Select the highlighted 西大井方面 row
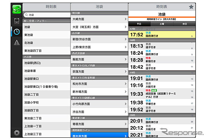 99,135
